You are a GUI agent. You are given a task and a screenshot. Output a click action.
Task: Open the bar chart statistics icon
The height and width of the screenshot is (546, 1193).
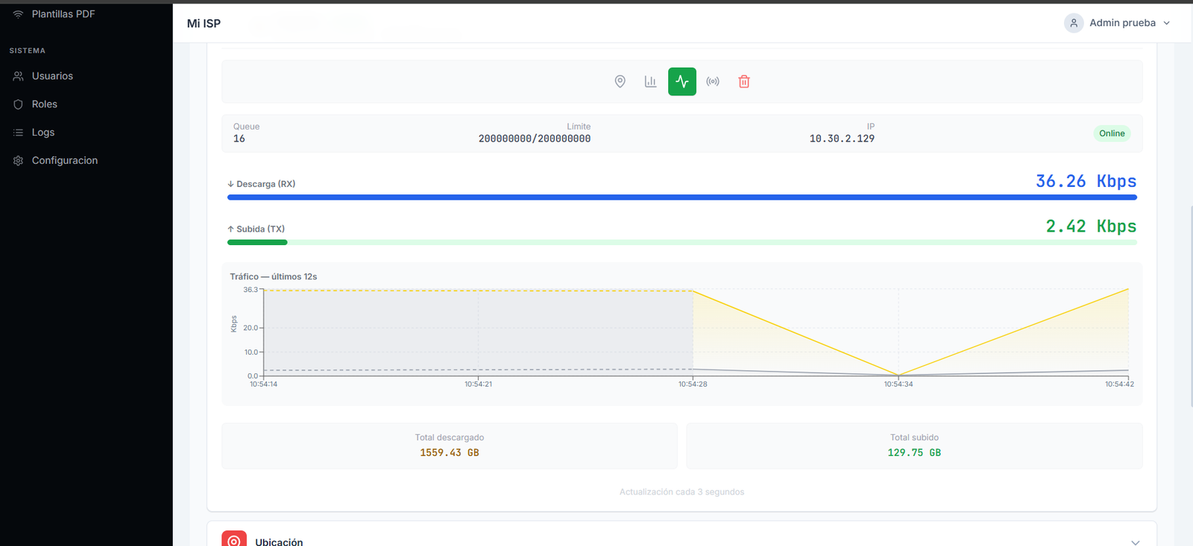tap(651, 81)
